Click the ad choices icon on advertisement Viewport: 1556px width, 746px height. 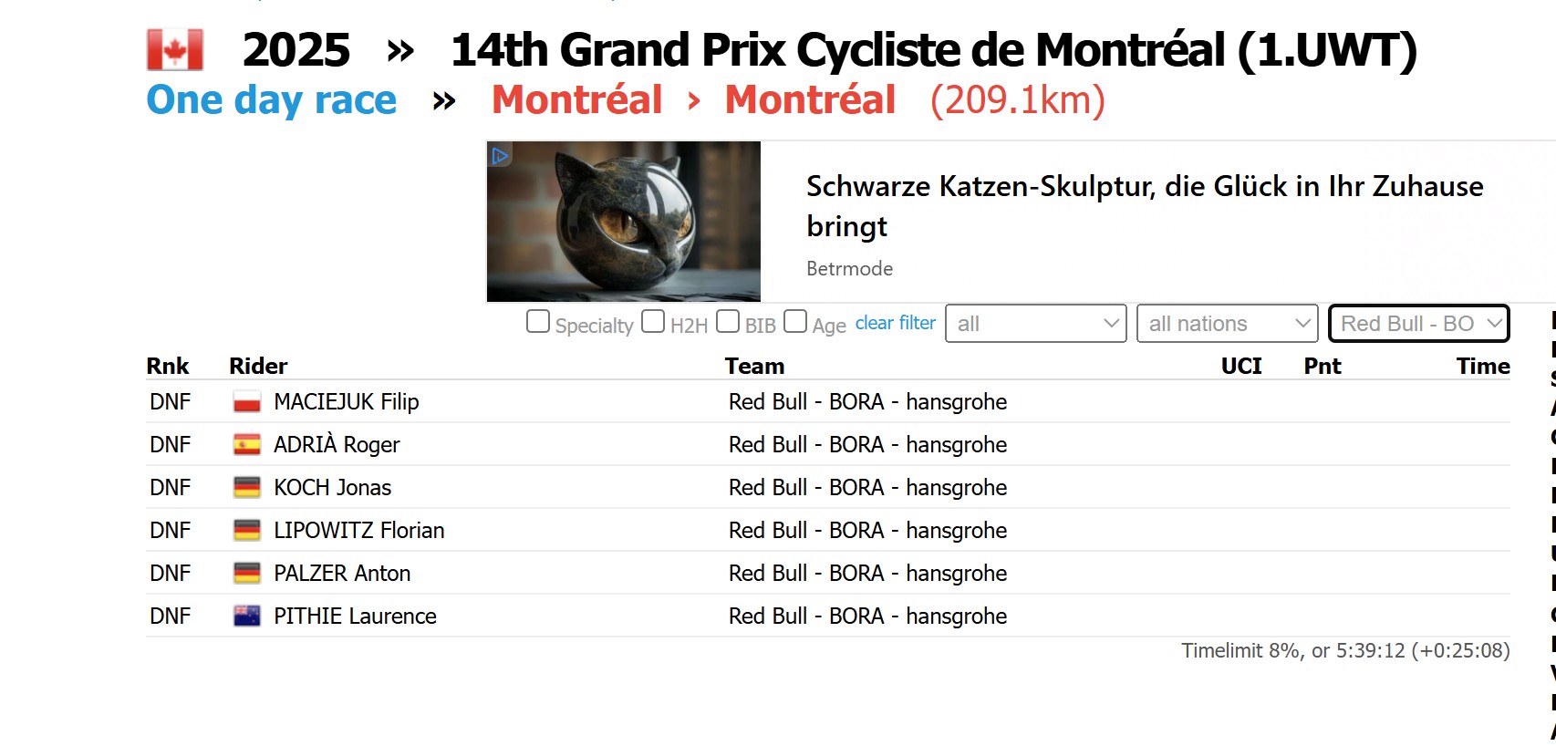[500, 155]
